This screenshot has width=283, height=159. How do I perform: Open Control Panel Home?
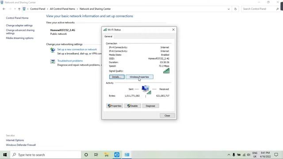point(17,18)
